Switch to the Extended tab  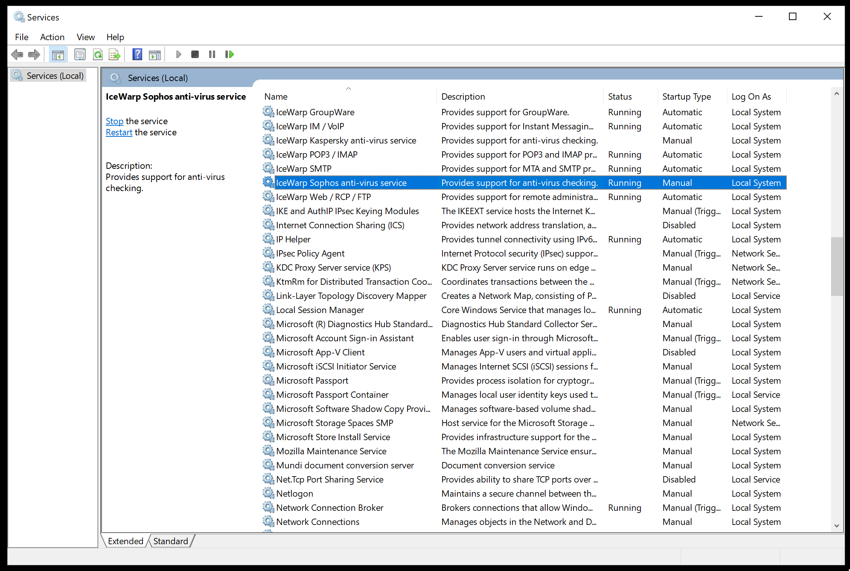125,541
